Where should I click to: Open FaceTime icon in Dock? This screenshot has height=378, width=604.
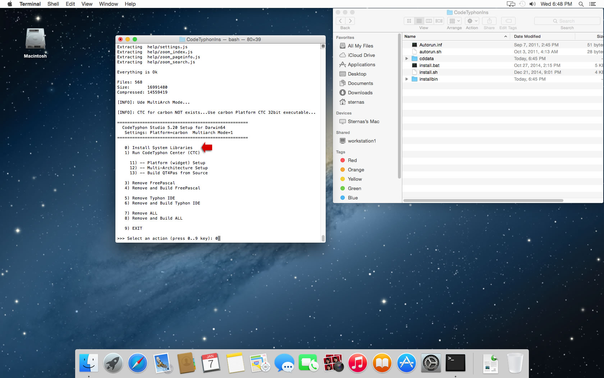coord(308,363)
